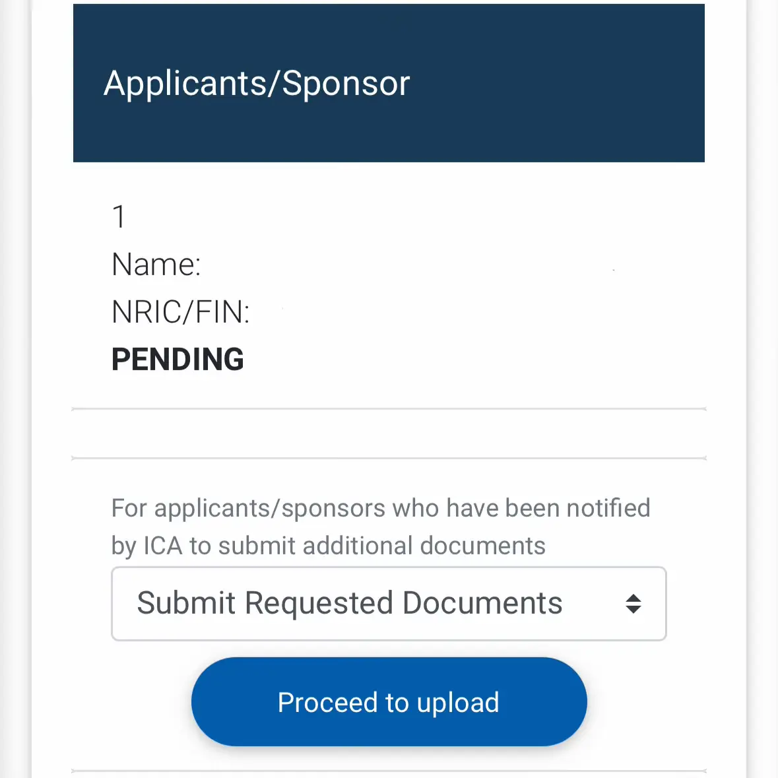
Task: Select applicant number 1 entry
Action: [x=119, y=217]
